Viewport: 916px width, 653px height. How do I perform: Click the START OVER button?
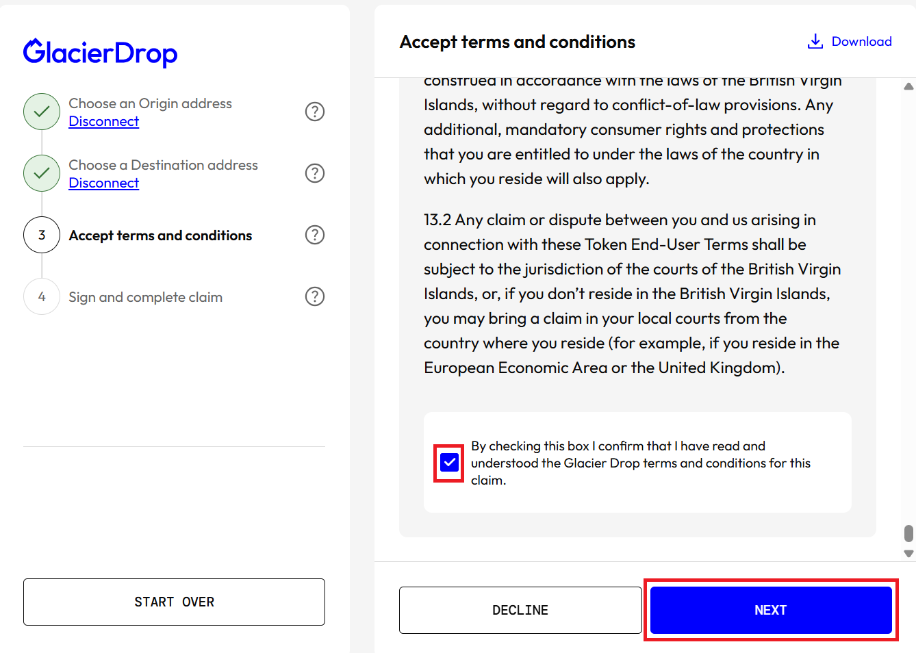(x=174, y=602)
